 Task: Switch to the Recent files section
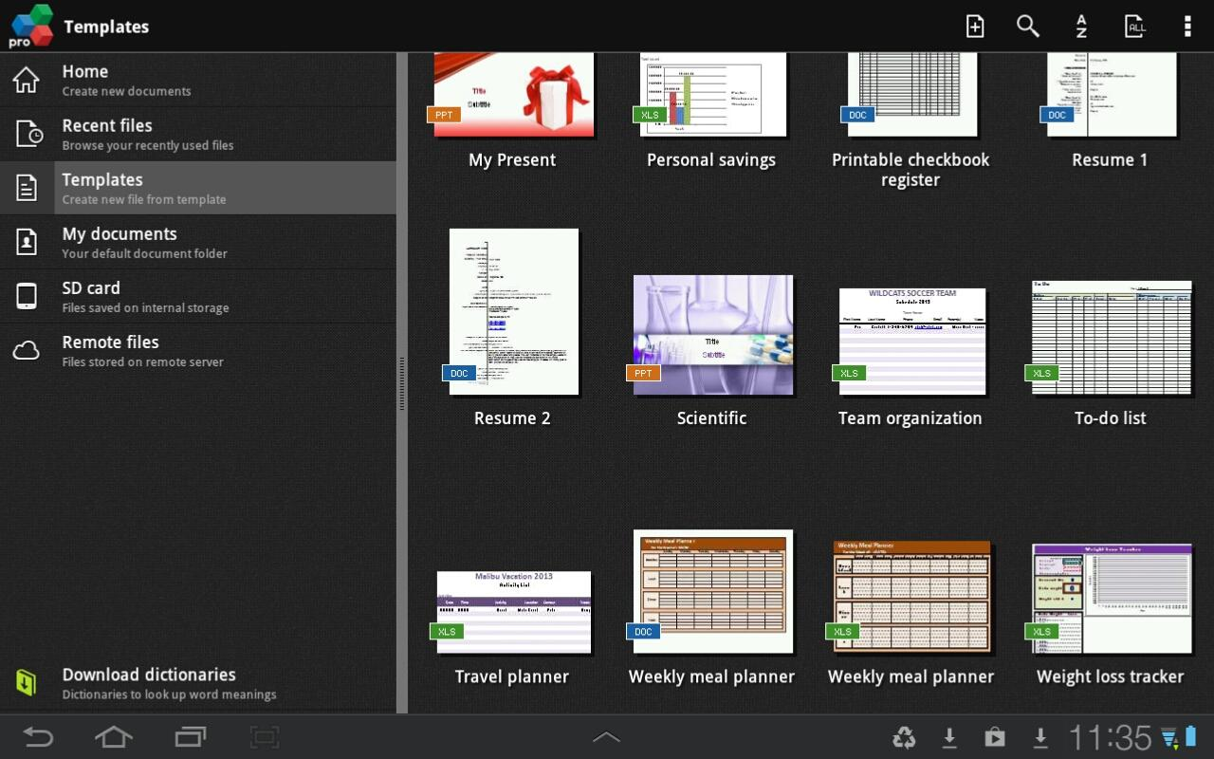(190, 133)
